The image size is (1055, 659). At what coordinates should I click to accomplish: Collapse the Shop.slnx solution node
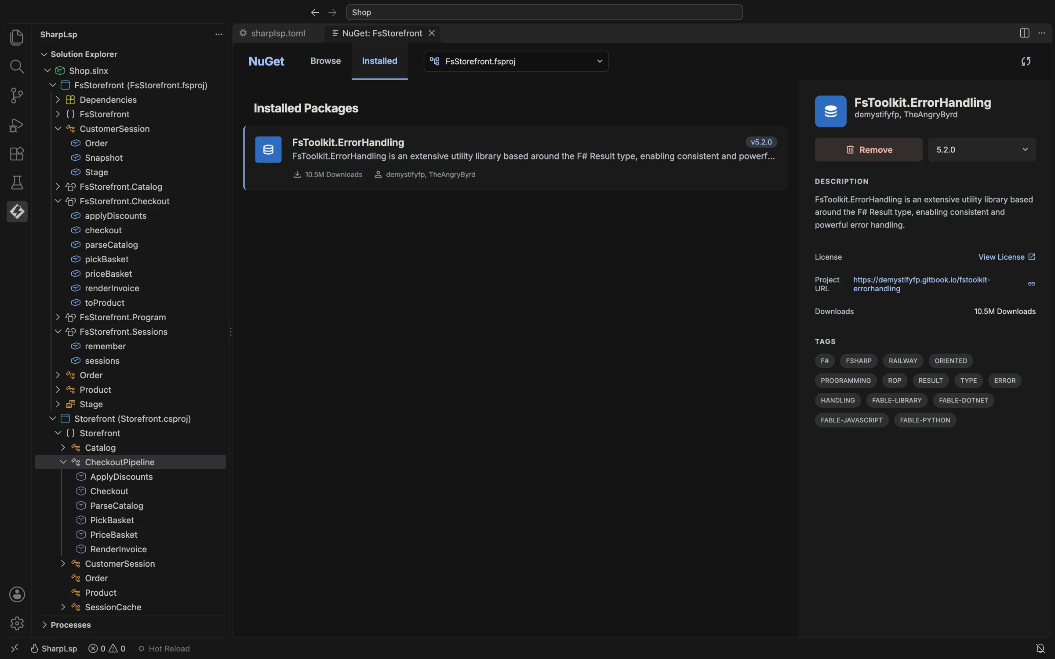(x=47, y=71)
